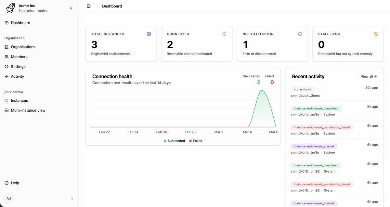Screen dimensions: 390x207
Task: Click the Instances list icon
Action: pyautogui.click(x=6, y=100)
